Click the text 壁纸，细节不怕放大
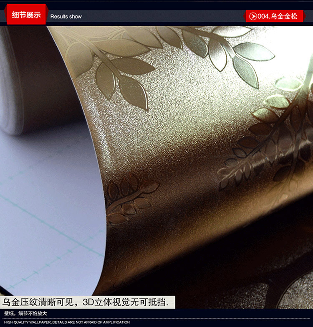Image resolution: width=313 pixels, height=327 pixels. [x=25, y=314]
